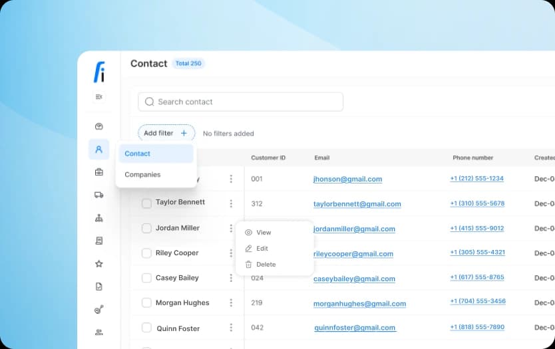Open email link caseybailey@gmail.com
555x349 pixels.
(354, 279)
